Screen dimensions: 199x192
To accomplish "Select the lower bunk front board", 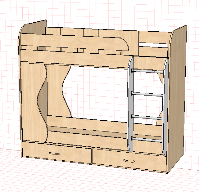I will 88,140.
